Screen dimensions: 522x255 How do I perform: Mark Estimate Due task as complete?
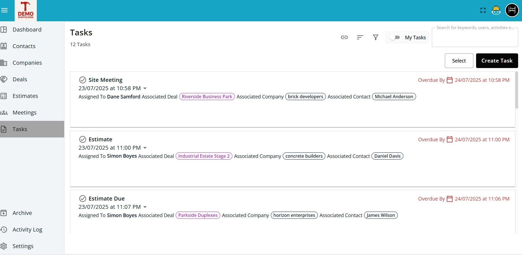pos(83,199)
